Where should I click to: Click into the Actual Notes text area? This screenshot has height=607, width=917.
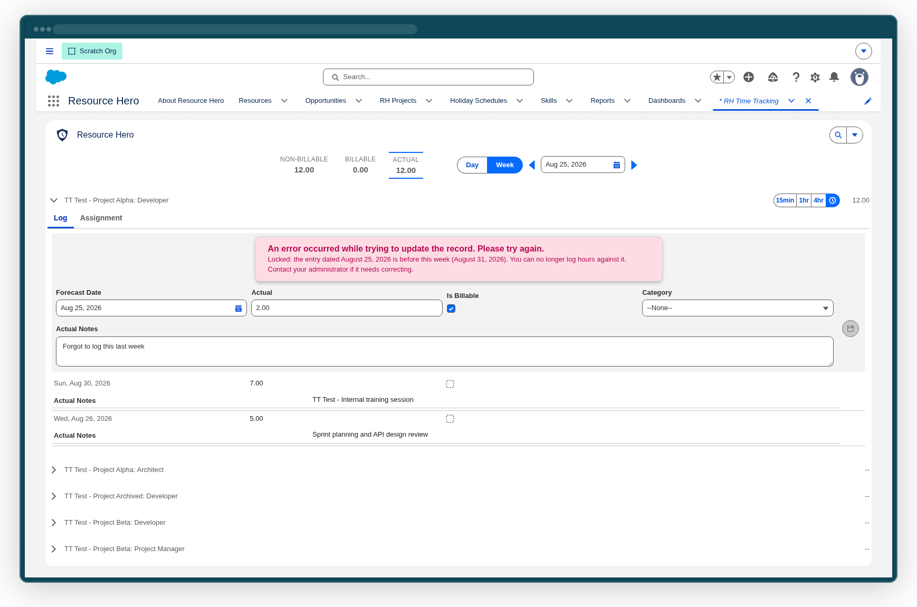click(445, 351)
